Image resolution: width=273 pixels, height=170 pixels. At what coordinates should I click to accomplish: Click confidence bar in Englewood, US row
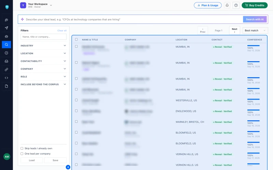(253, 110)
